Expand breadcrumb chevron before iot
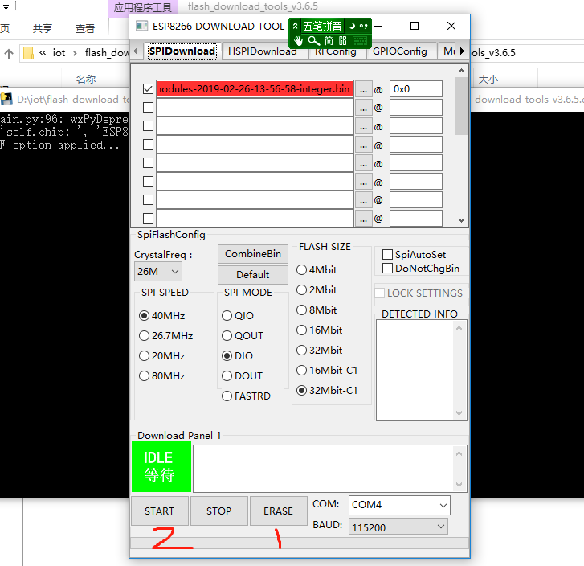This screenshot has height=566, width=584. point(43,53)
